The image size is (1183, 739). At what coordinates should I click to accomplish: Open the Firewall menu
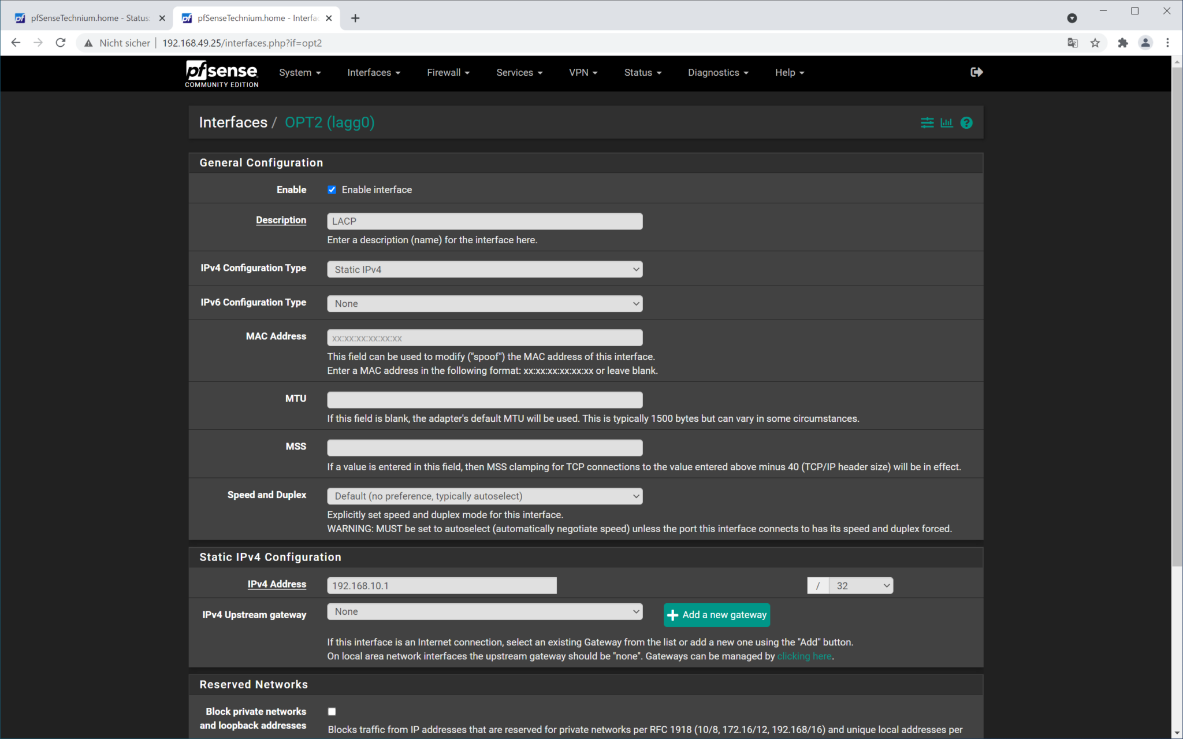click(x=448, y=72)
